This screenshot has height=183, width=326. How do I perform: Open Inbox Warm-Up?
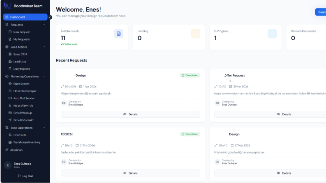pyautogui.click(x=23, y=105)
